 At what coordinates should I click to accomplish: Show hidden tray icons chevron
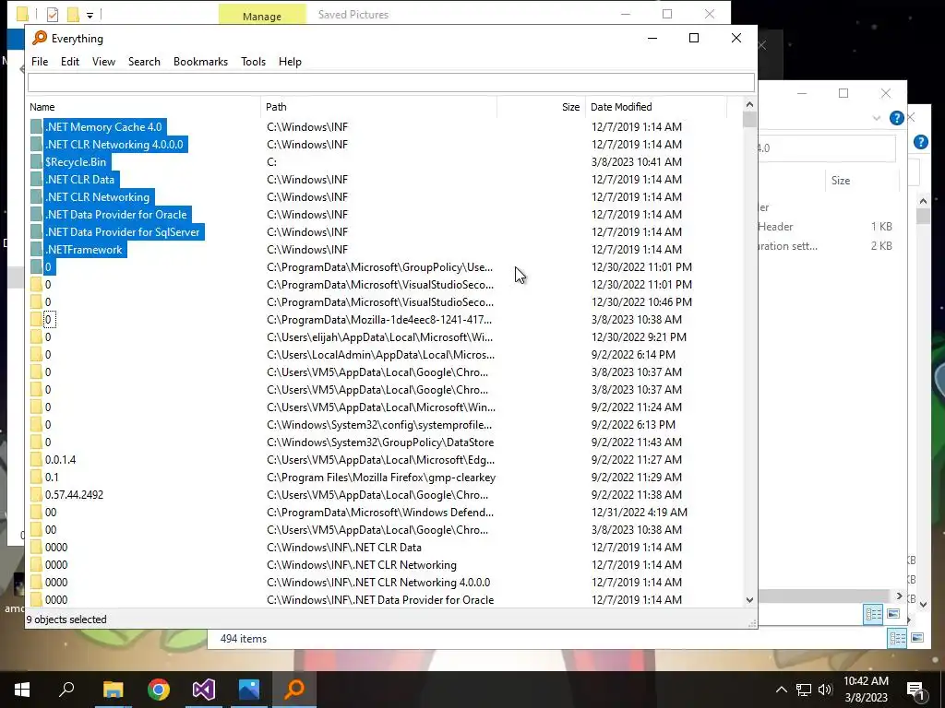coord(781,690)
